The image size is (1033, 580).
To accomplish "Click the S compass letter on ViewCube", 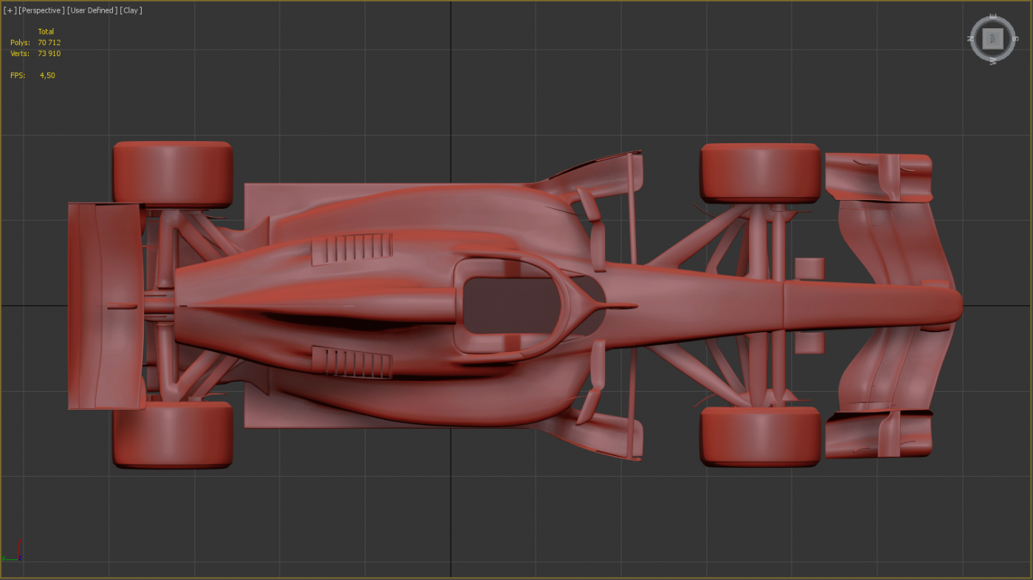I will tap(1015, 37).
